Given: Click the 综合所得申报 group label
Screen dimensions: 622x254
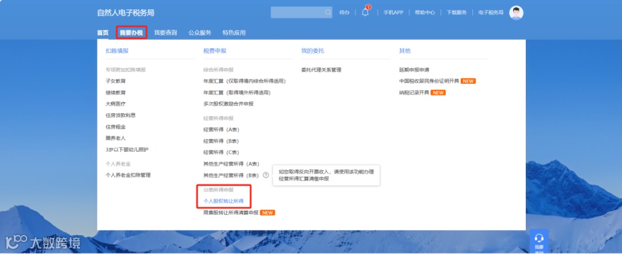Looking at the screenshot, I should pyautogui.click(x=219, y=70).
